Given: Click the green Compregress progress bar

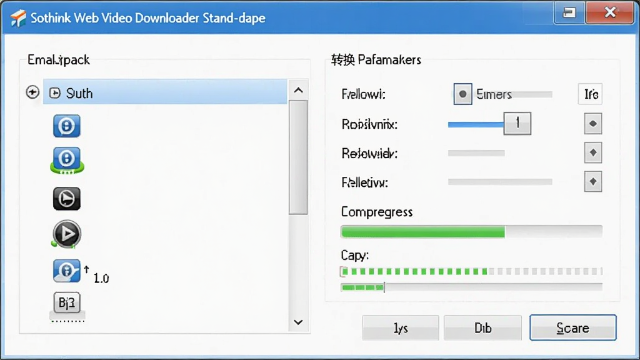Looking at the screenshot, I should [x=471, y=232].
